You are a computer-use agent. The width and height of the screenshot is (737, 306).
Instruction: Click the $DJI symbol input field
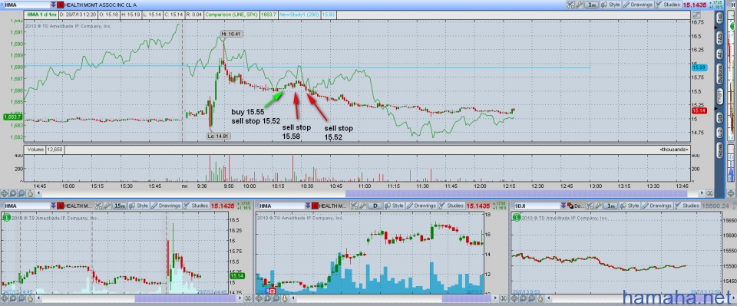[x=537, y=206]
